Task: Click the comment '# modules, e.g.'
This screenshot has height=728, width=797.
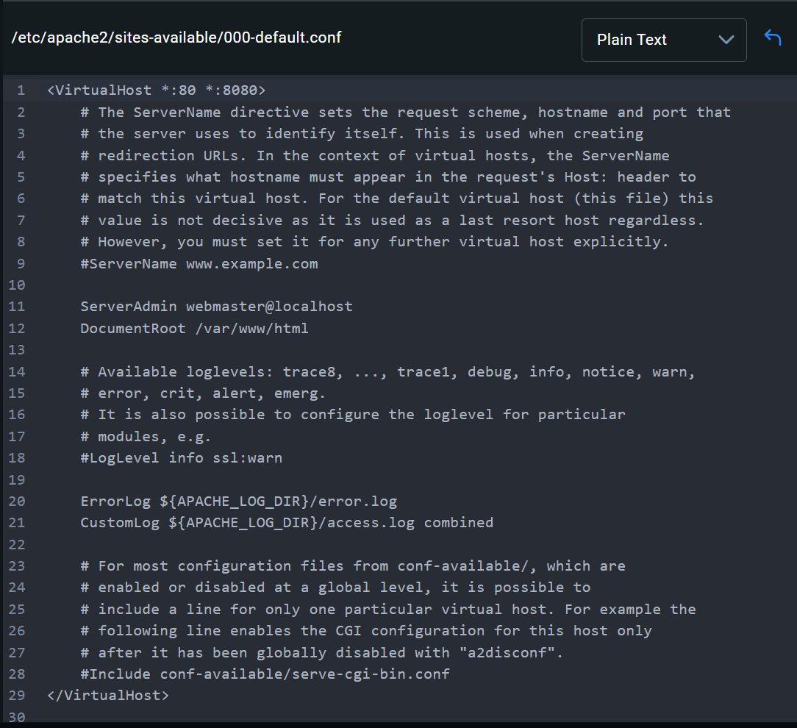Action: [x=146, y=437]
